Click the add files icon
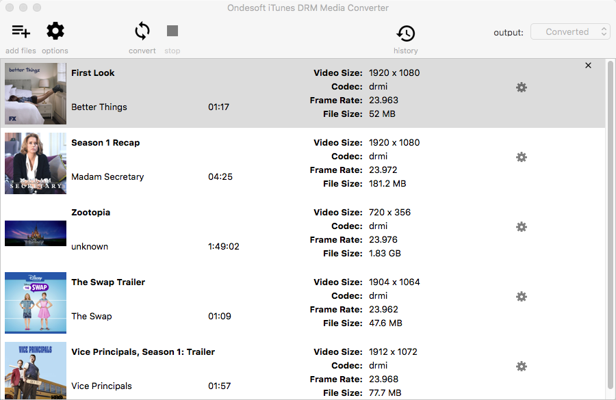The width and height of the screenshot is (616, 400). point(21,31)
